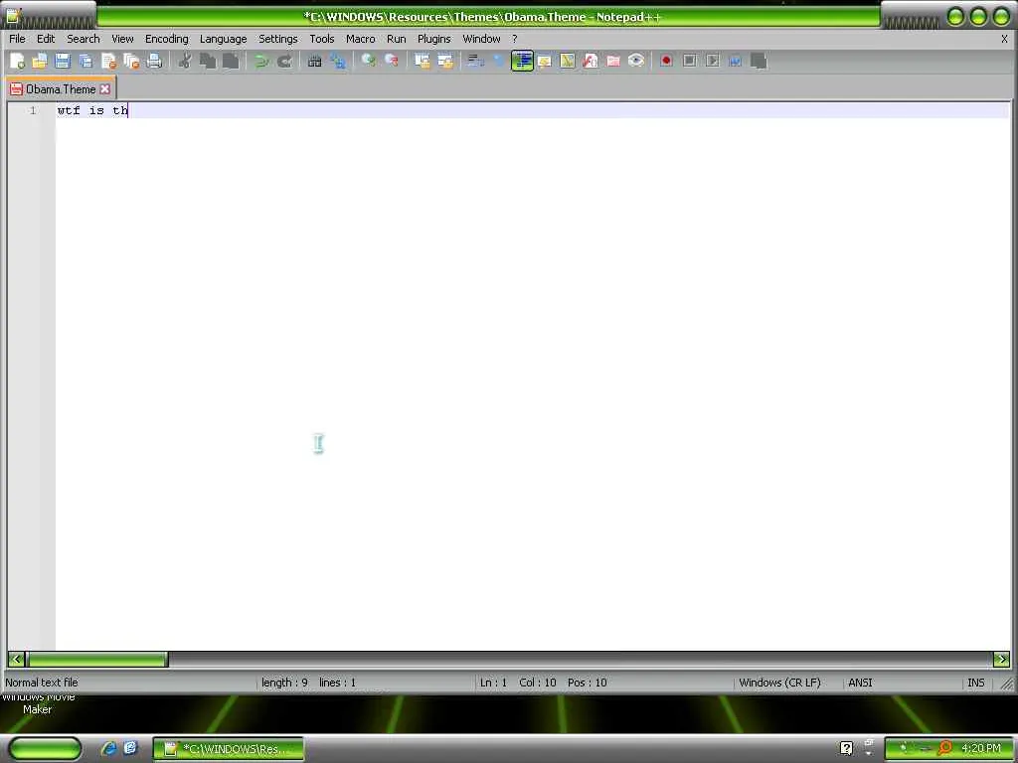Close the Obama.Theme tab with its red X
This screenshot has width=1018, height=763.
[105, 88]
